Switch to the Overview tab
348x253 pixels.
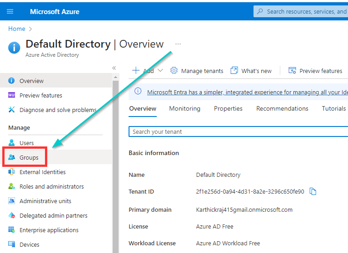coord(143,108)
